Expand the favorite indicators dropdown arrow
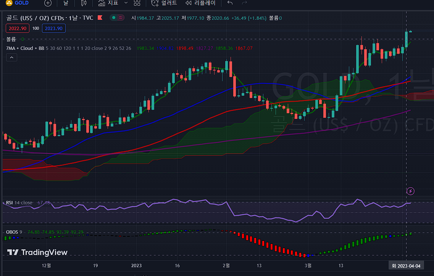This screenshot has height=276, width=434. point(126,3)
